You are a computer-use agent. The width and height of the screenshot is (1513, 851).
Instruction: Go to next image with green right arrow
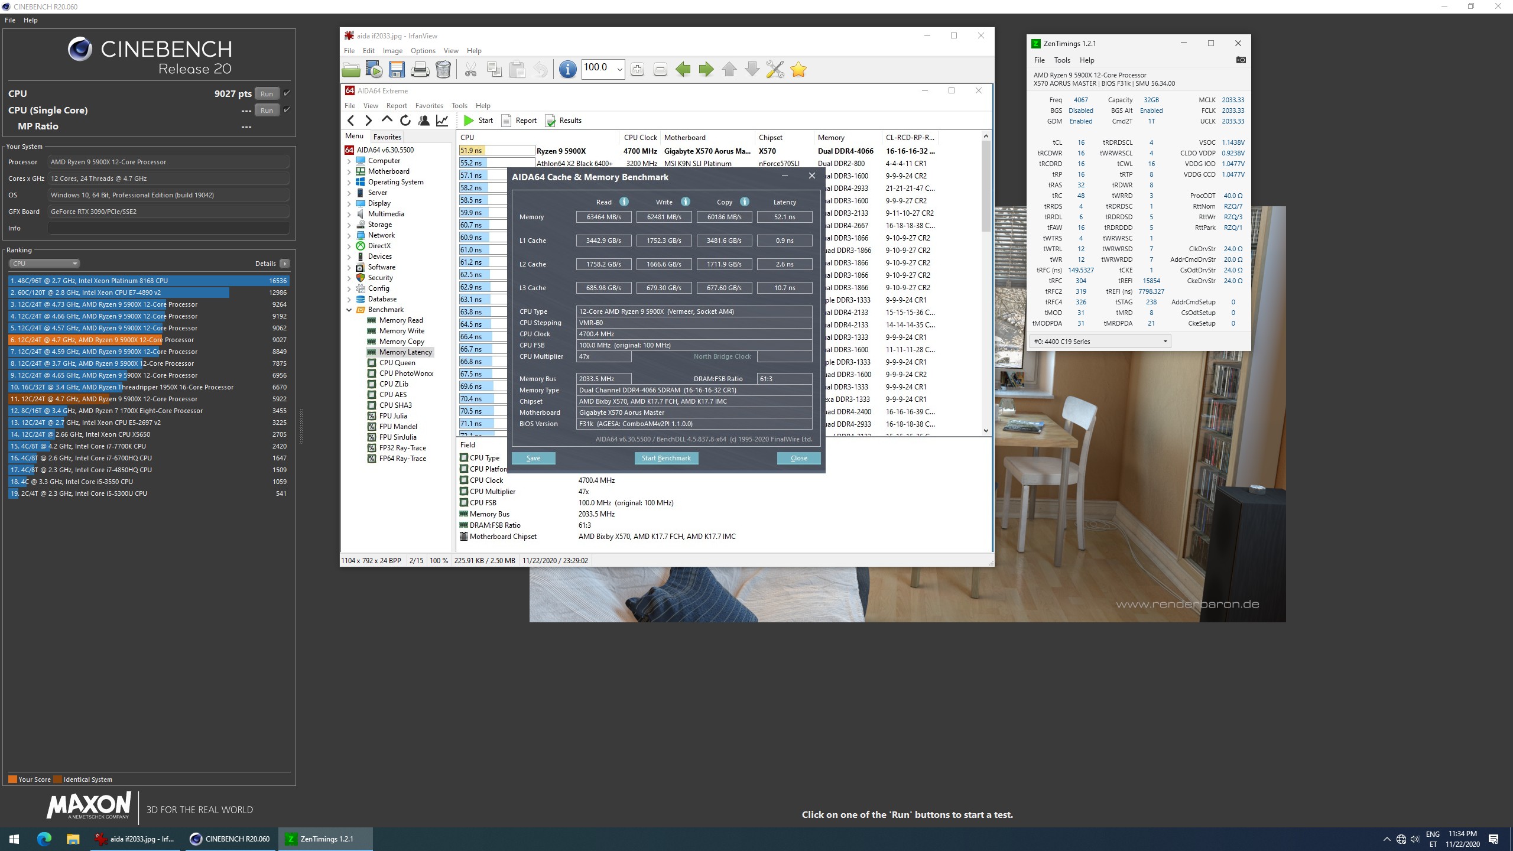click(x=706, y=70)
